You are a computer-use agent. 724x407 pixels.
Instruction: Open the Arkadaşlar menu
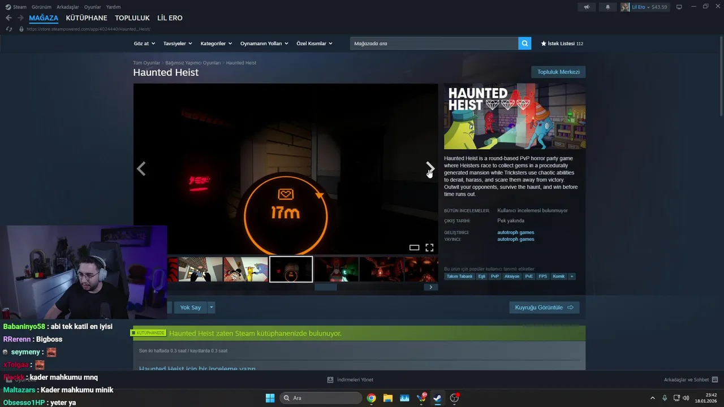pos(68,7)
